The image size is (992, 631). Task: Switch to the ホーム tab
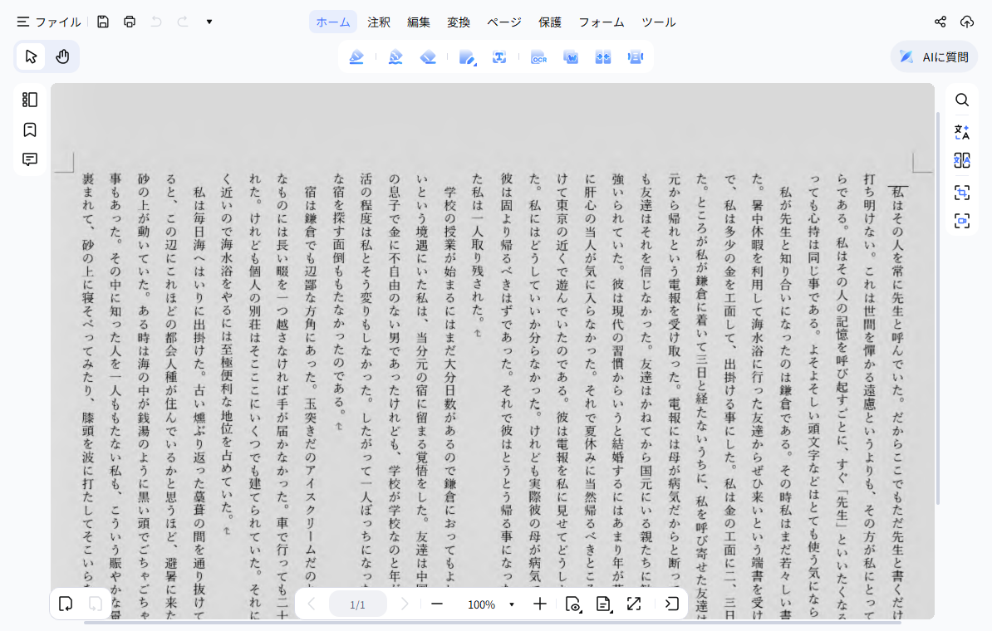click(x=333, y=22)
